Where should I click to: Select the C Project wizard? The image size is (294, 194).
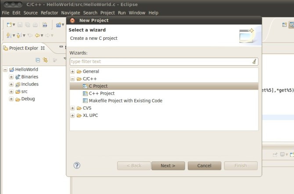point(164,86)
